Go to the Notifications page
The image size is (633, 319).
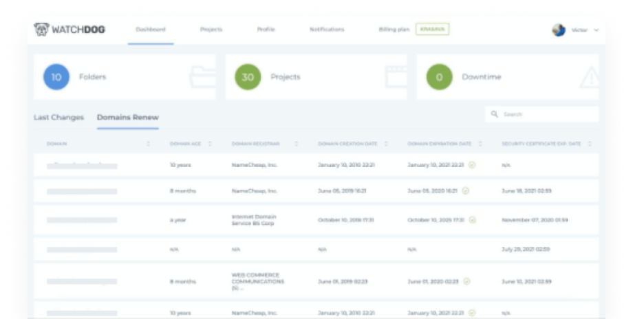coord(327,30)
